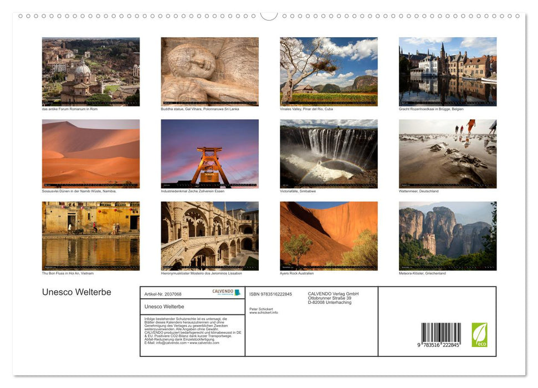Select the Viñales Valley Cuba photo
538x388 pixels.
click(x=328, y=71)
